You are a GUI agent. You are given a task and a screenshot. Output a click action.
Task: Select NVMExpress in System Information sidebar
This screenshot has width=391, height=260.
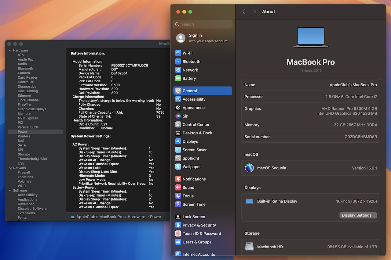(x=28, y=118)
